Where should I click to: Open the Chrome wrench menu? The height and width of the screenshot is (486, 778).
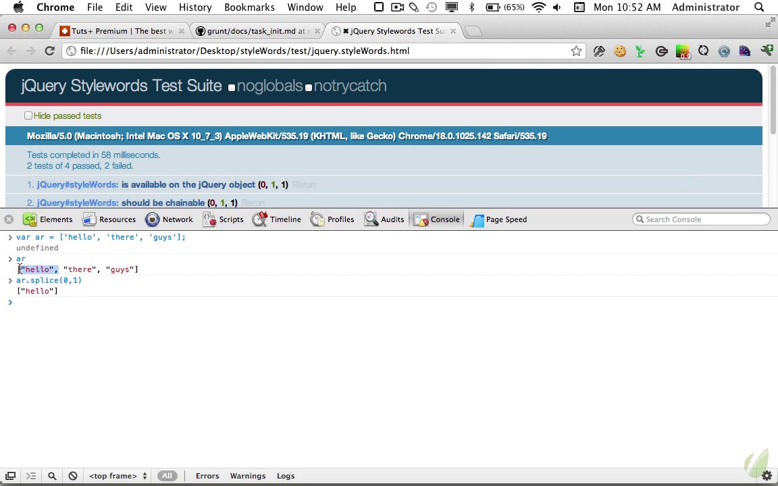click(766, 51)
